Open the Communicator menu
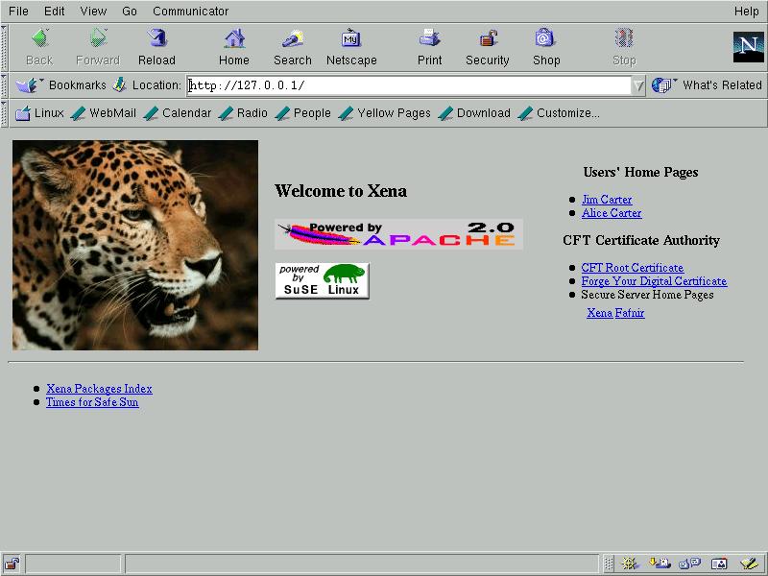 point(190,12)
